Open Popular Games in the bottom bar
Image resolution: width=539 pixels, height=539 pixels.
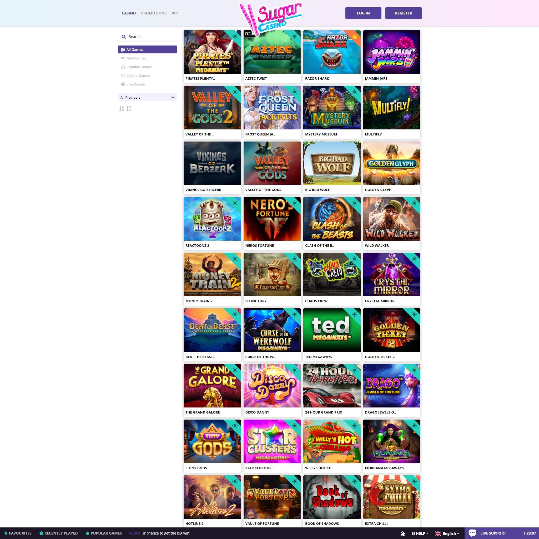click(104, 533)
